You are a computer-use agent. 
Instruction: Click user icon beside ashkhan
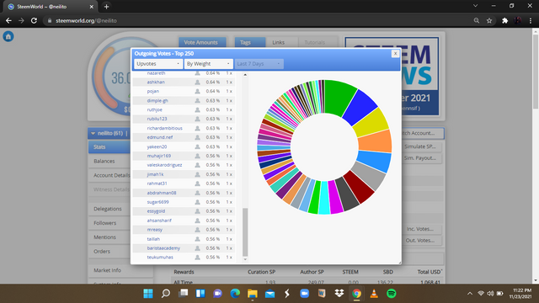click(197, 82)
